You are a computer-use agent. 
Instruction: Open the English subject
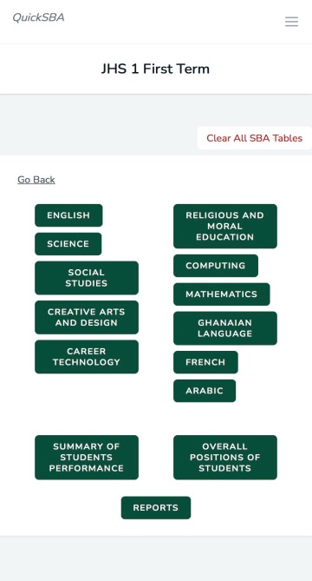point(68,215)
